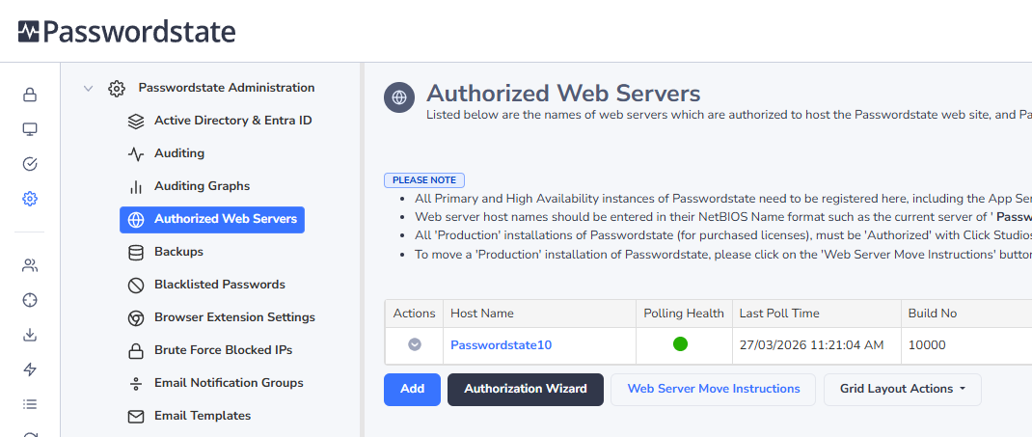Open Backups settings

tap(179, 252)
